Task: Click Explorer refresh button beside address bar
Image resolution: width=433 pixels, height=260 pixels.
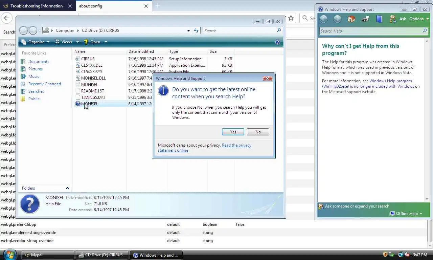Action: click(196, 30)
